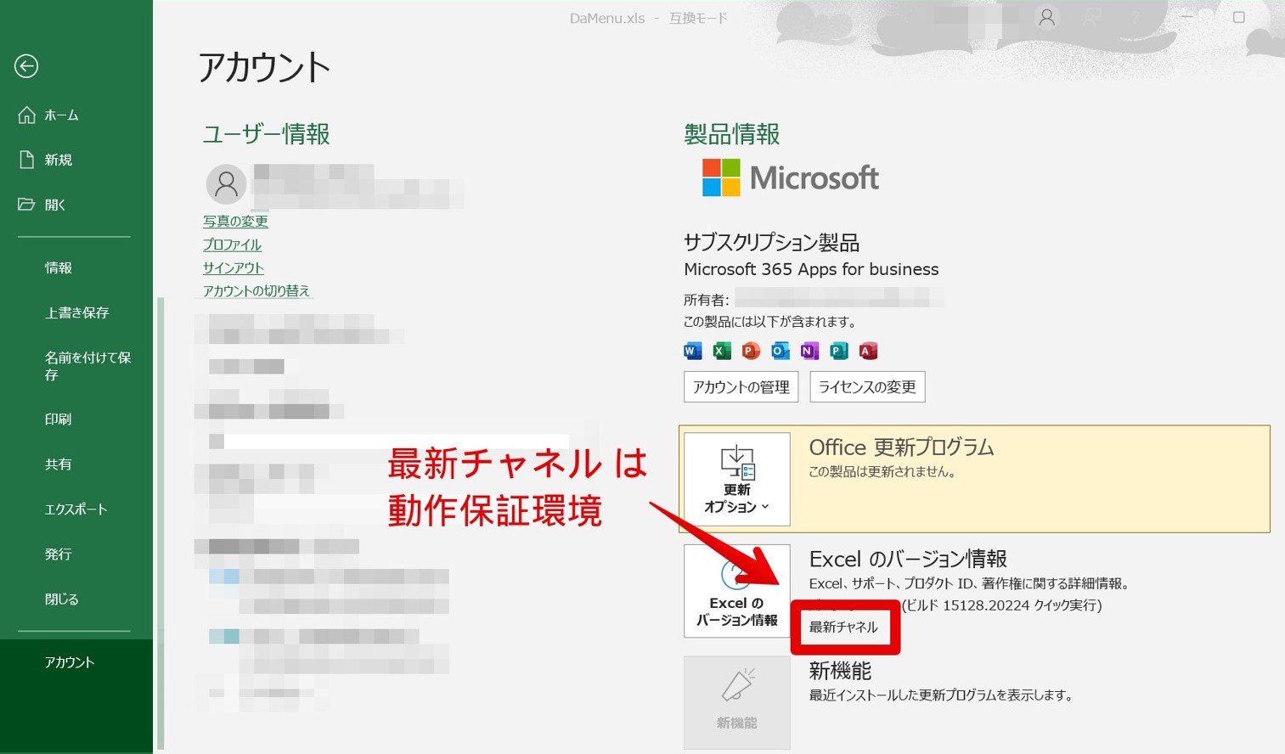Click the sidebar vertical scrollbar
Image resolution: width=1285 pixels, height=754 pixels.
(160, 522)
